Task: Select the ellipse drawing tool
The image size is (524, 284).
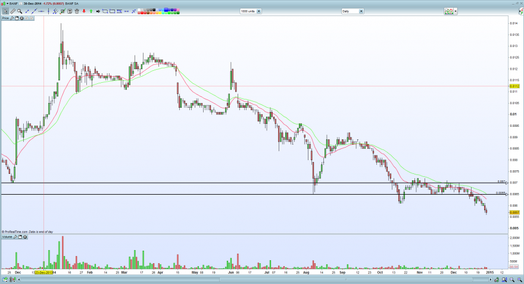Action: pos(105,11)
